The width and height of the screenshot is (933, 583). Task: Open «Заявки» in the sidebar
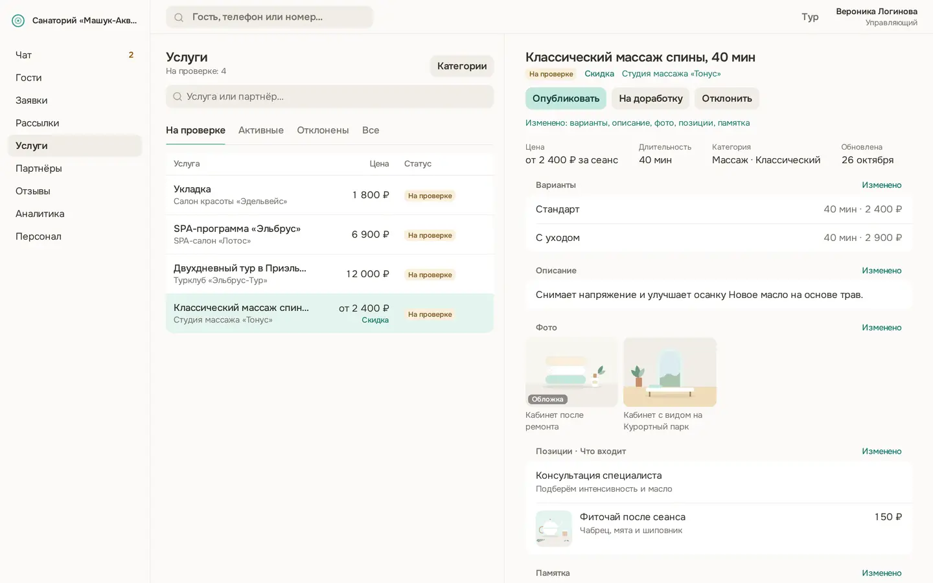[75, 100]
